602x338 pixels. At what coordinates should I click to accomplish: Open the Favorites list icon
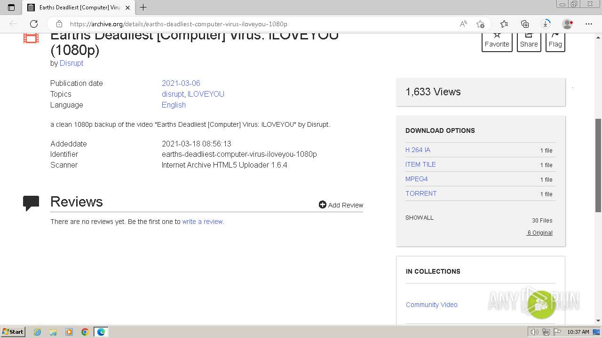click(x=504, y=24)
